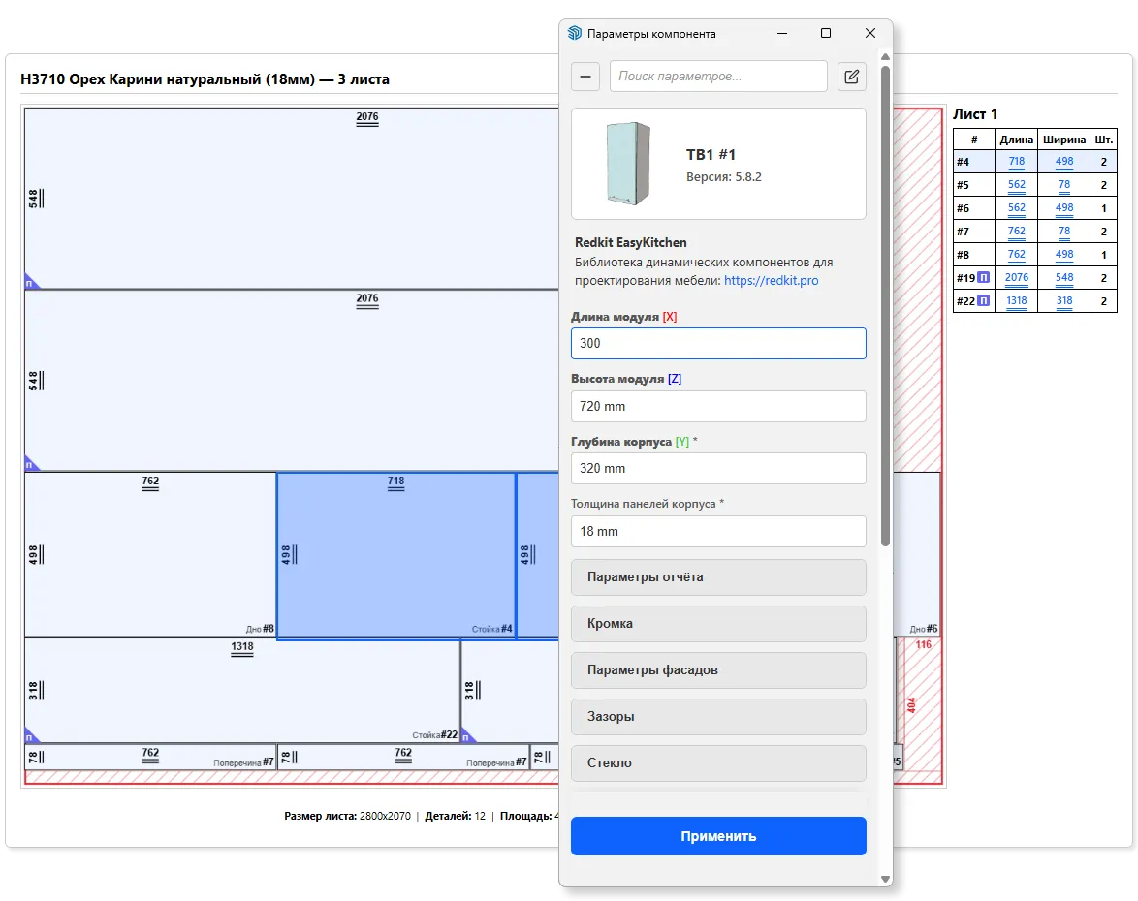Screen dimensions: 1138x901
Task: Click the Толщина панелей корпуса field
Action: click(x=718, y=531)
